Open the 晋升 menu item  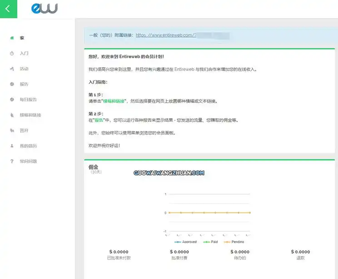coord(24,130)
